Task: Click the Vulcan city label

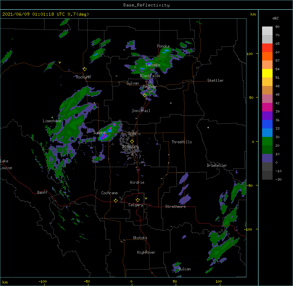Action: (x=185, y=269)
